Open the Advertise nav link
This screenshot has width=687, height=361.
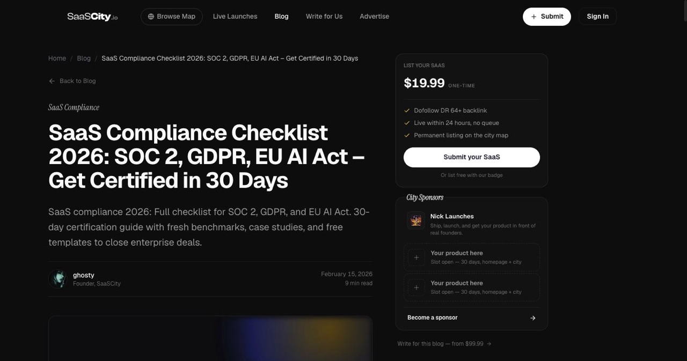tap(374, 17)
